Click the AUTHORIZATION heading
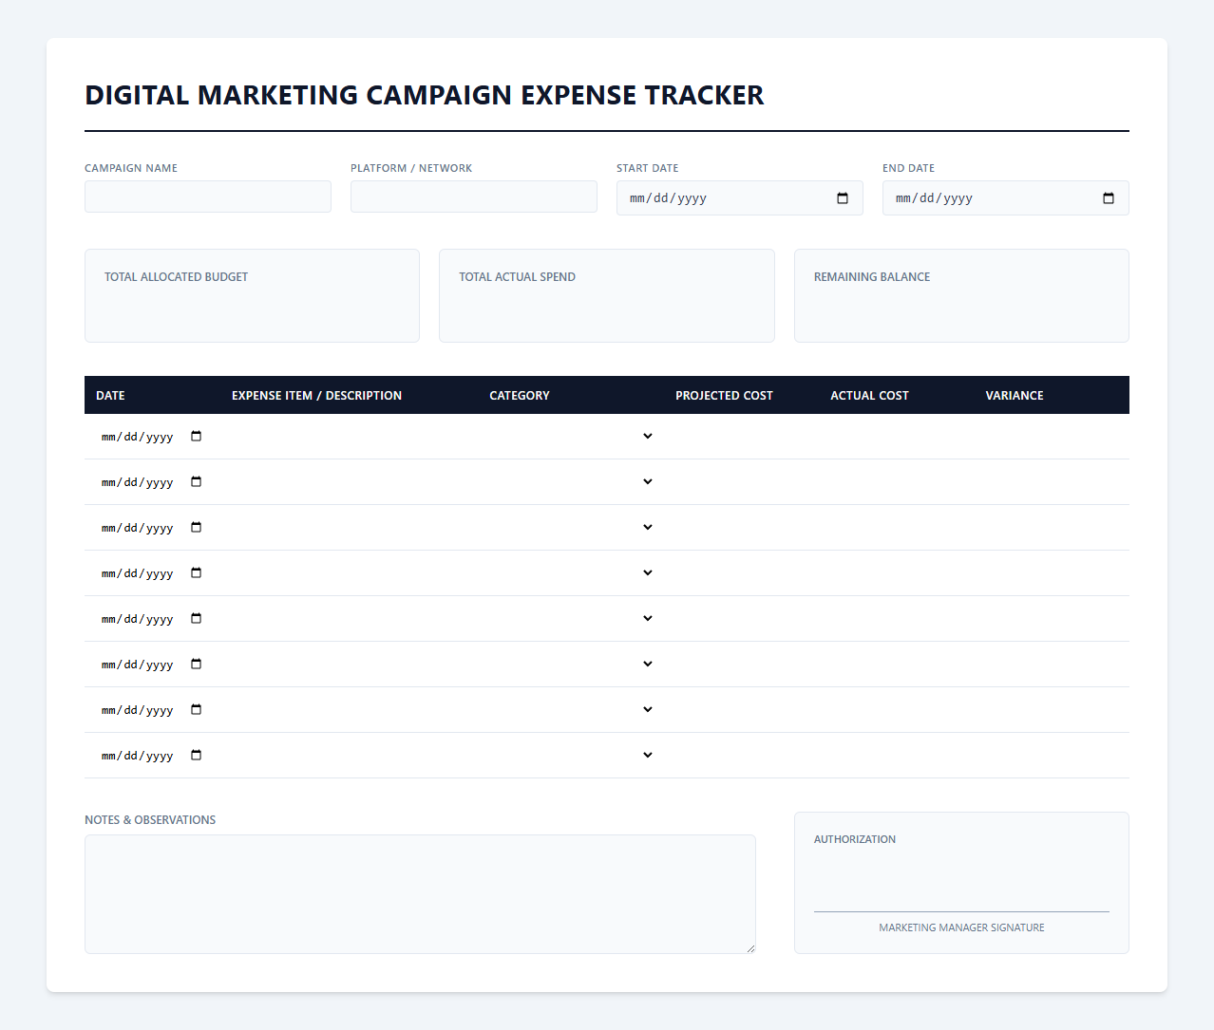This screenshot has height=1030, width=1214. coord(855,839)
